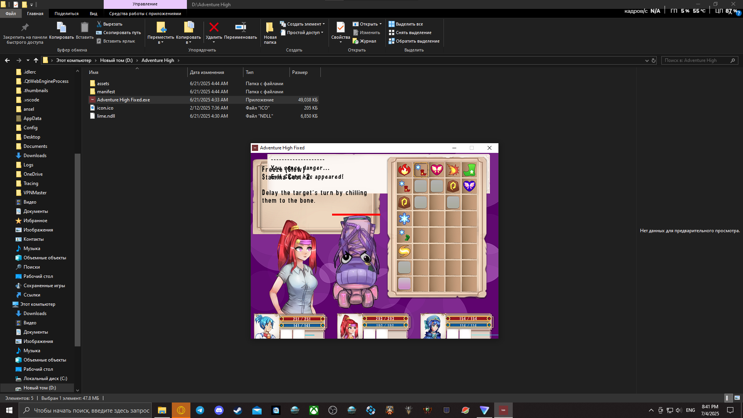Pick the blue winged heart skill
This screenshot has height=418, width=743.
click(x=469, y=186)
